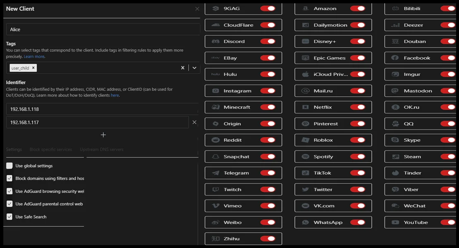Screen dimensions: 459x248
Task: Click the Bilibili service label
Action: pyautogui.click(x=412, y=9)
